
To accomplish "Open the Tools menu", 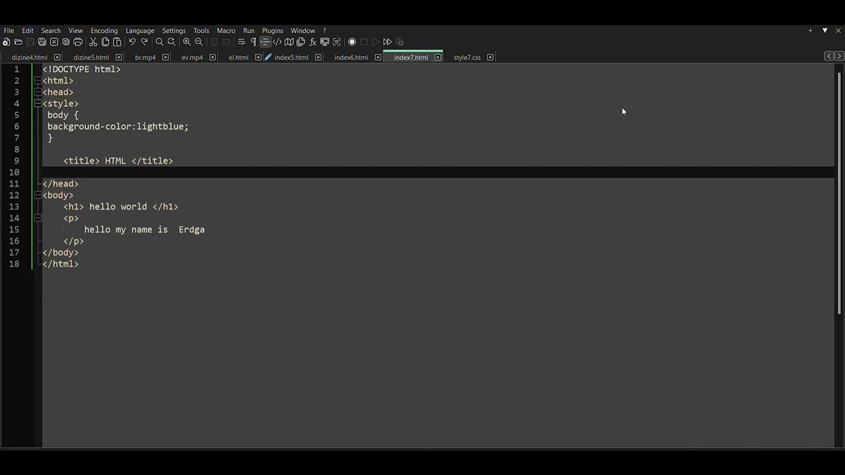I will click(x=201, y=30).
